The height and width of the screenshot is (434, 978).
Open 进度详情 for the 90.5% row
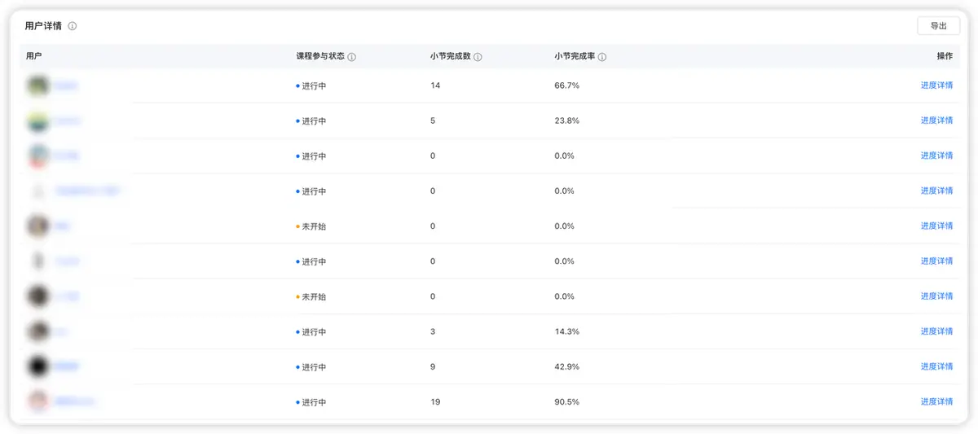coord(936,401)
